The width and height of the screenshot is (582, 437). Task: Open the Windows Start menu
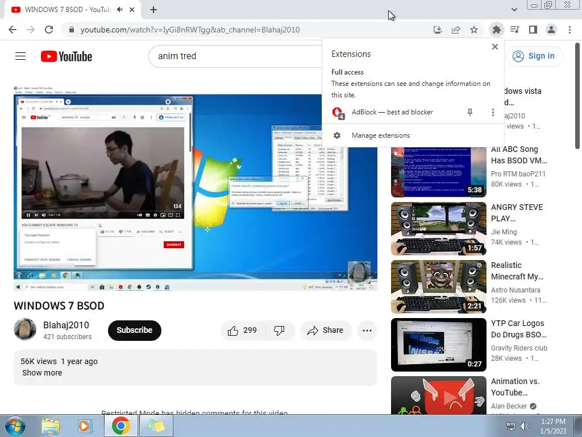pyautogui.click(x=14, y=426)
